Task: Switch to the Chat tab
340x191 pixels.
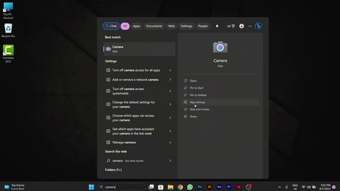Action: 111,26
